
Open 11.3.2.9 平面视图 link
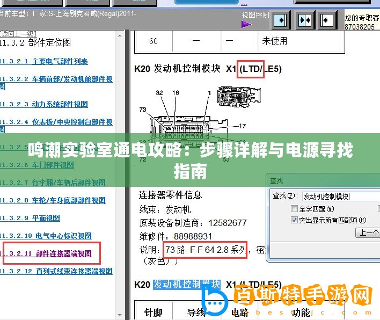click(30, 218)
